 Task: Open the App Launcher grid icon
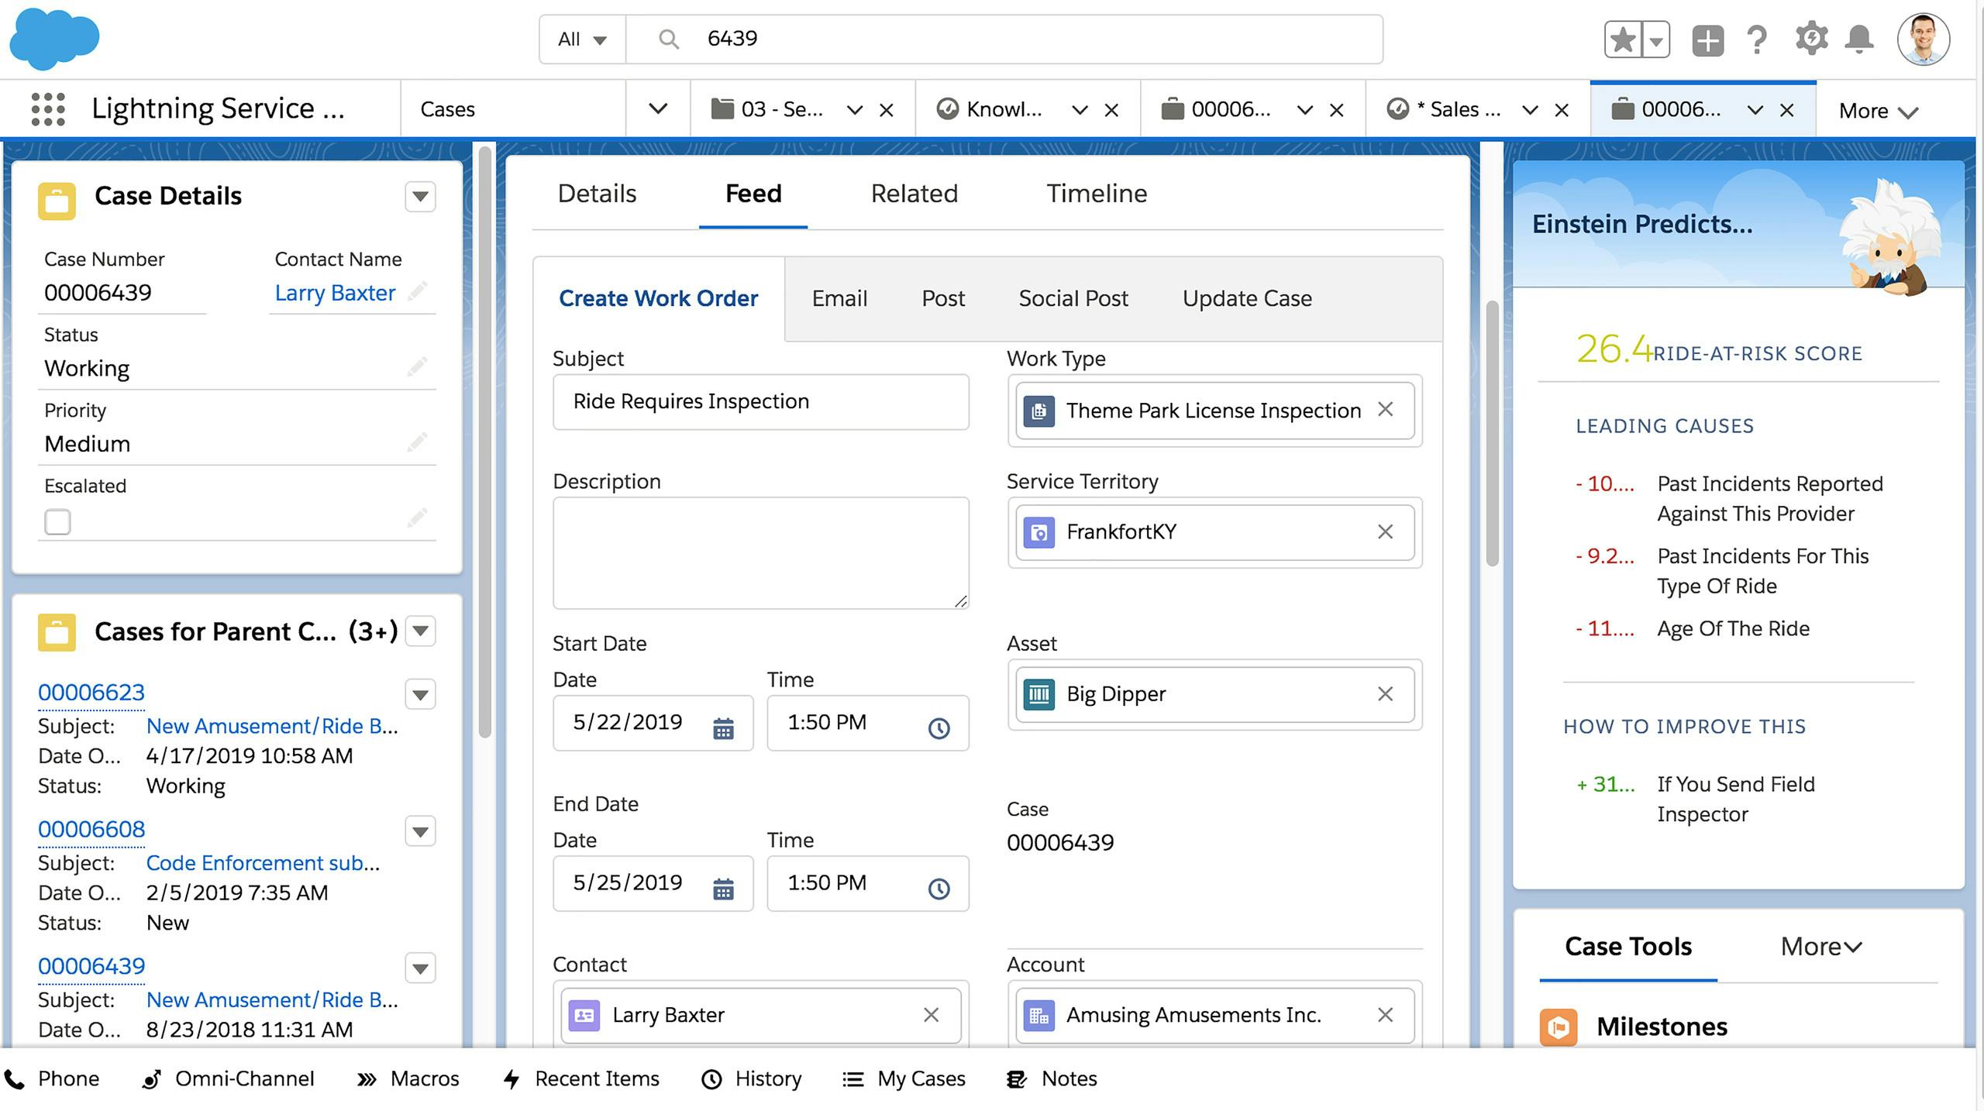pos(47,109)
